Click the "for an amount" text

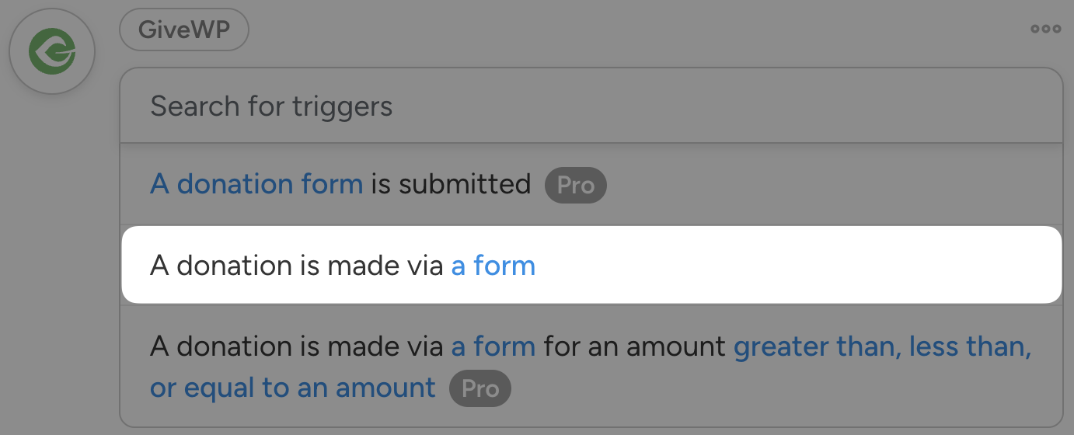634,346
